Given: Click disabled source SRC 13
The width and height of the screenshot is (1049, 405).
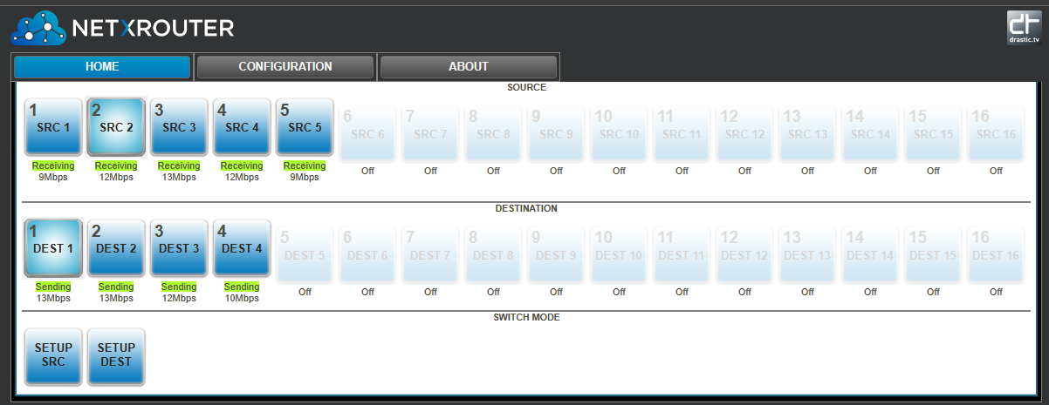Looking at the screenshot, I should coord(807,133).
